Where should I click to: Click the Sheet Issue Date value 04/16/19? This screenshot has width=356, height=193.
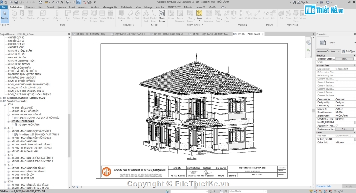click(344, 119)
